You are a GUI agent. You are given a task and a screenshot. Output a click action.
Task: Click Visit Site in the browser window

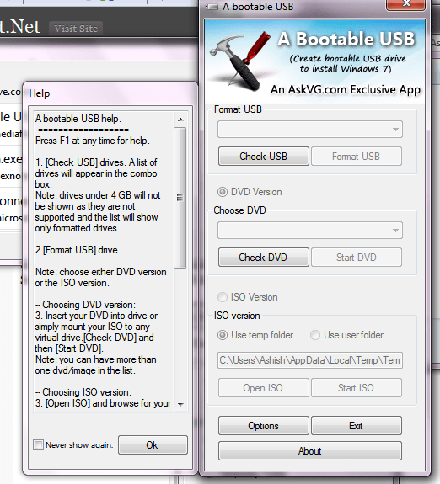[76, 29]
